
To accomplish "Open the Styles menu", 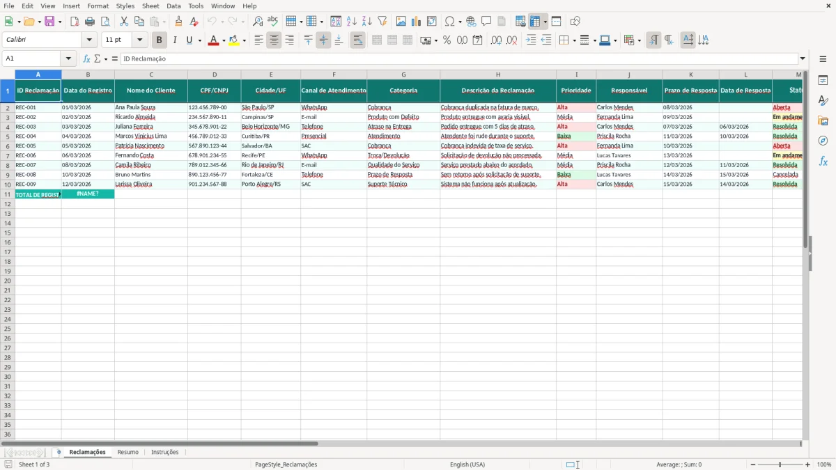I will (125, 6).
